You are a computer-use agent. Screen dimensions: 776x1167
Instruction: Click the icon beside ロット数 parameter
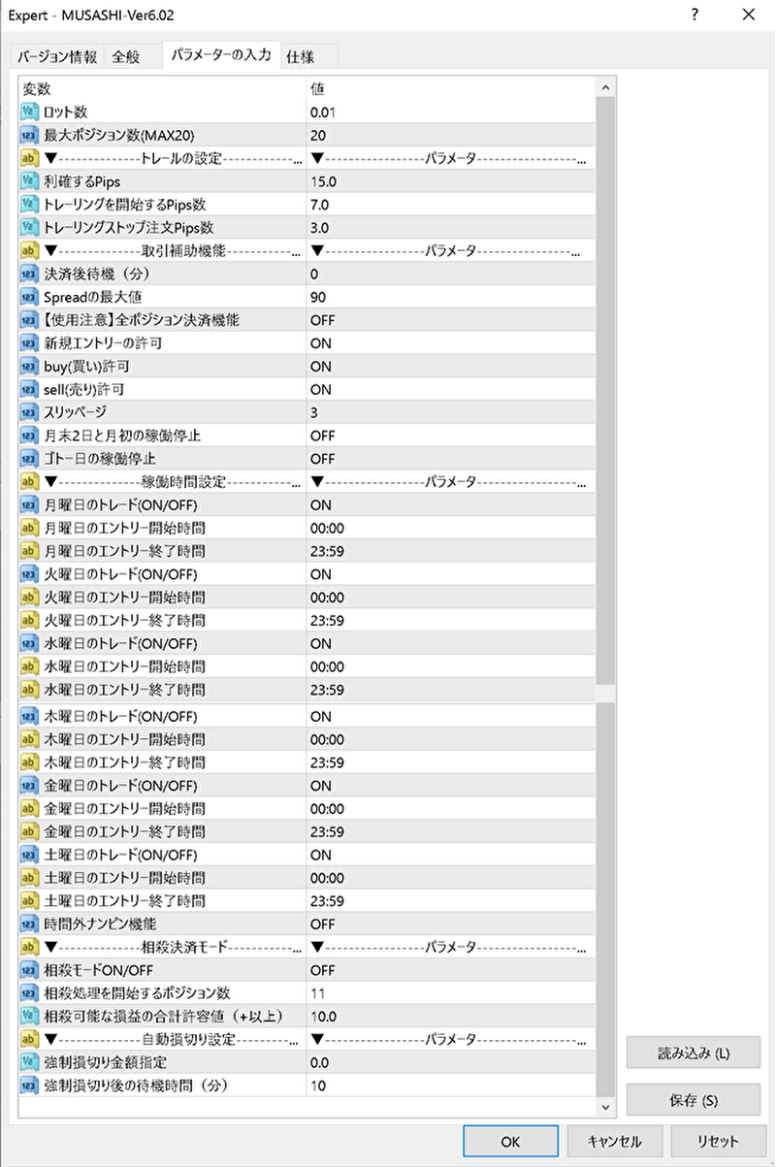[x=29, y=113]
